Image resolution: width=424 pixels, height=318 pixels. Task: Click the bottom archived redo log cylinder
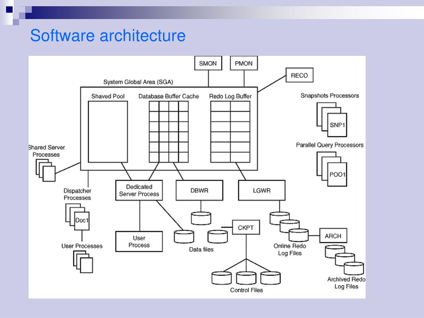[354, 268]
